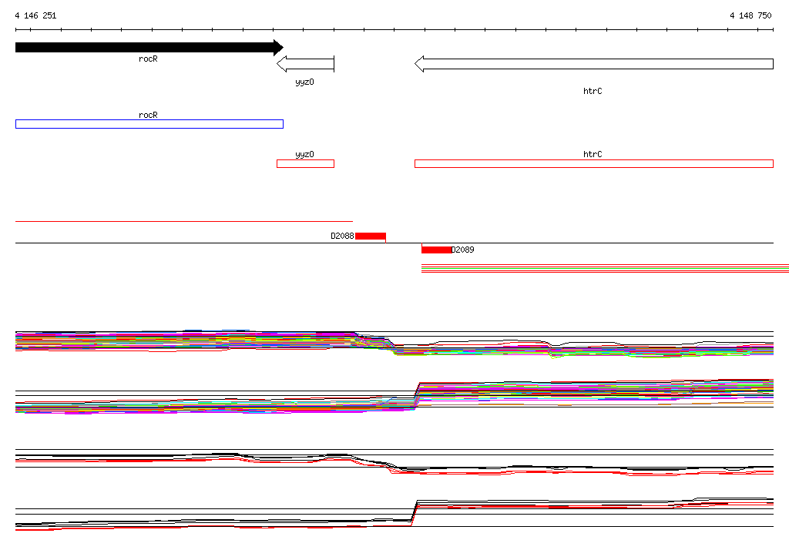
Task: Click the rocR label above blue box
Action: pyautogui.click(x=148, y=116)
